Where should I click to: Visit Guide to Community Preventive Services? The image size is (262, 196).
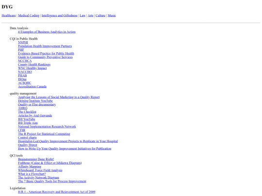[45, 57]
